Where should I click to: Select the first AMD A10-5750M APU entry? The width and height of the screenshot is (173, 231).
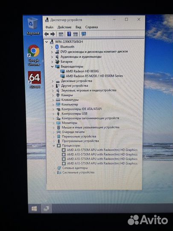point(102,150)
